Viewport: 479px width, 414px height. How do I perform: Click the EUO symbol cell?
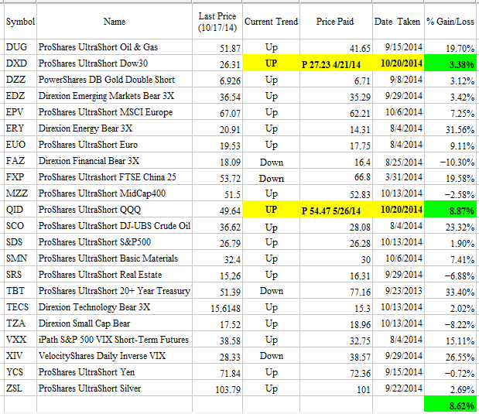[x=20, y=144]
